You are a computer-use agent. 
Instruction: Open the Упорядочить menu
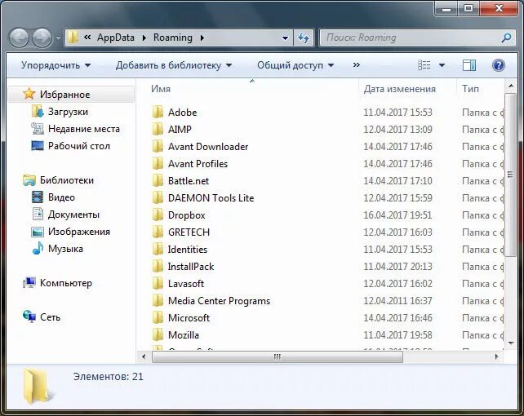click(x=56, y=65)
